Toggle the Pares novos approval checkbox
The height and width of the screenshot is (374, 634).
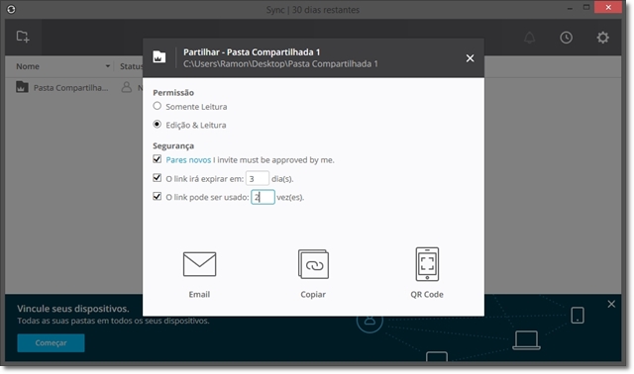pos(157,159)
